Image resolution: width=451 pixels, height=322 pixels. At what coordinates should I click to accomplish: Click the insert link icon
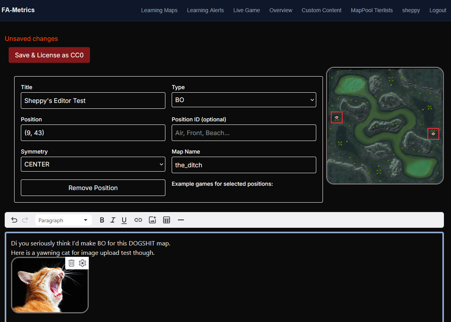[138, 220]
